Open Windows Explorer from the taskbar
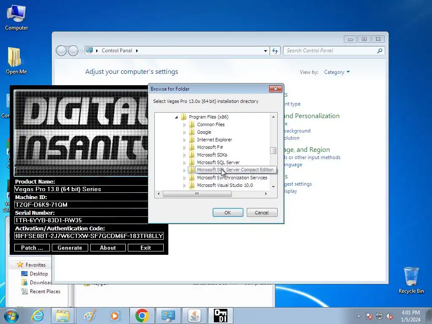Viewport: 432px width, 324px height. (x=62, y=316)
